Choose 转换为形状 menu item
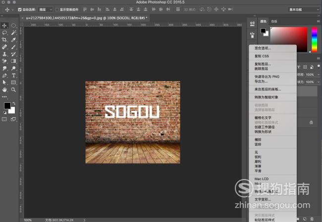 273,132
